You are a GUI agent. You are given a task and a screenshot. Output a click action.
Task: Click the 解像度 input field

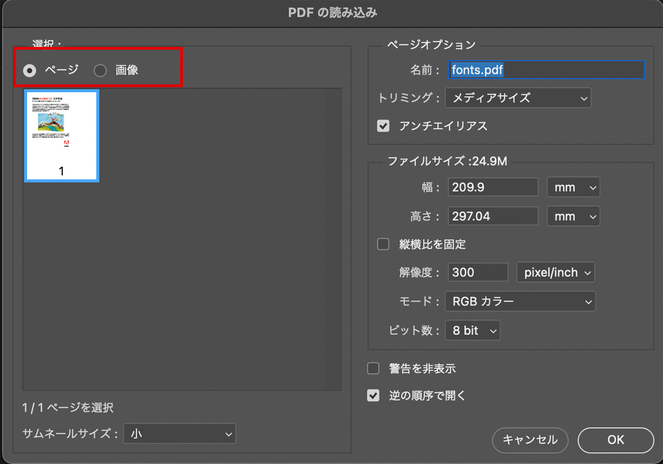(477, 273)
